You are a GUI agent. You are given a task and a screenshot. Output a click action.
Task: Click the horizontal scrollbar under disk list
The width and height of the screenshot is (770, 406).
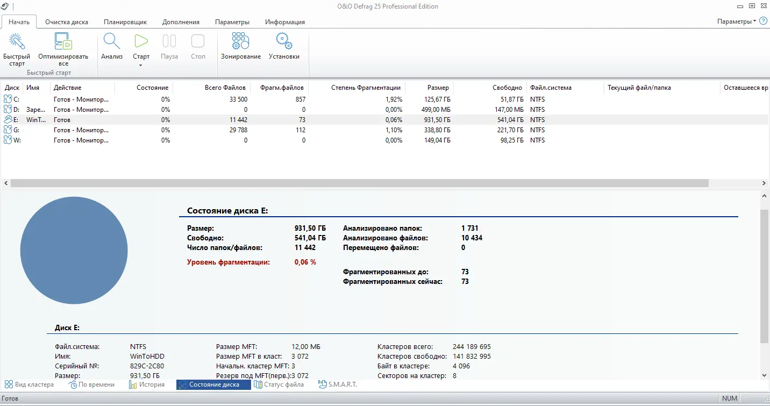pos(359,183)
